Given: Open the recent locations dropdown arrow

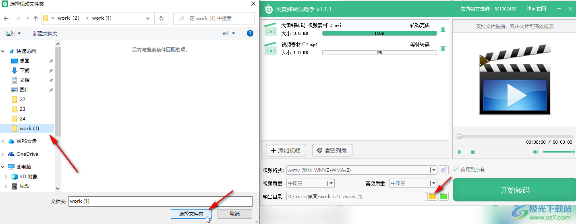Looking at the screenshot, I should (x=27, y=18).
